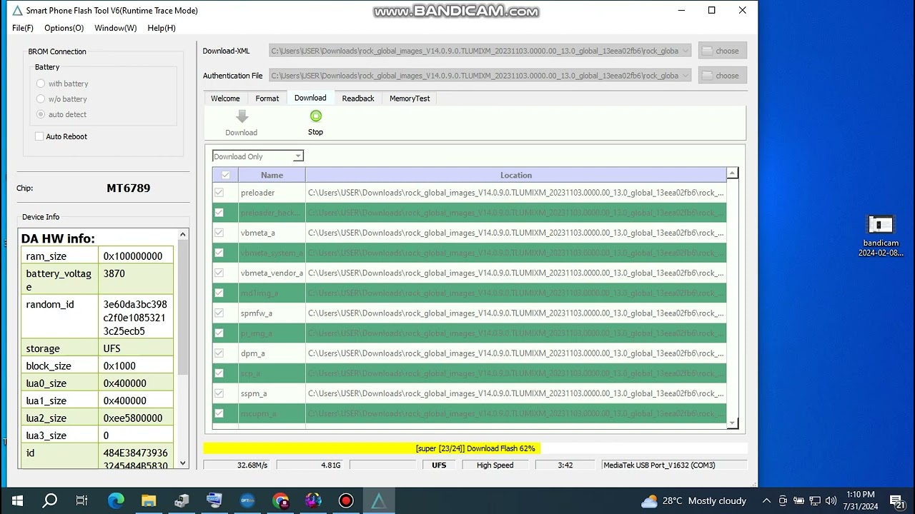
Task: Open the bandicam desktop file icon
Action: (x=881, y=236)
